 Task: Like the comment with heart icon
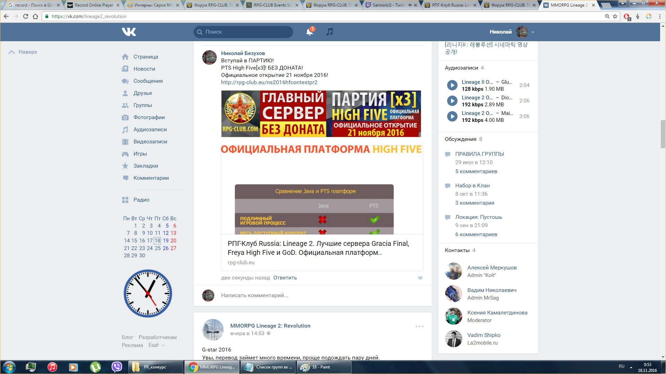tap(420, 278)
